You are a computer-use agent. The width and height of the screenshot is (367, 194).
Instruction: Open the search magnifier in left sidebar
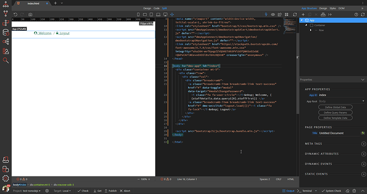[6, 61]
